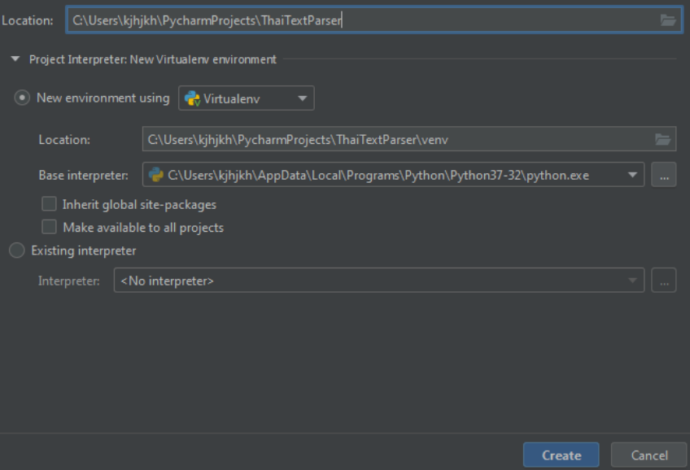Select Existing interpreter radio button
This screenshot has height=470, width=690.
point(17,250)
